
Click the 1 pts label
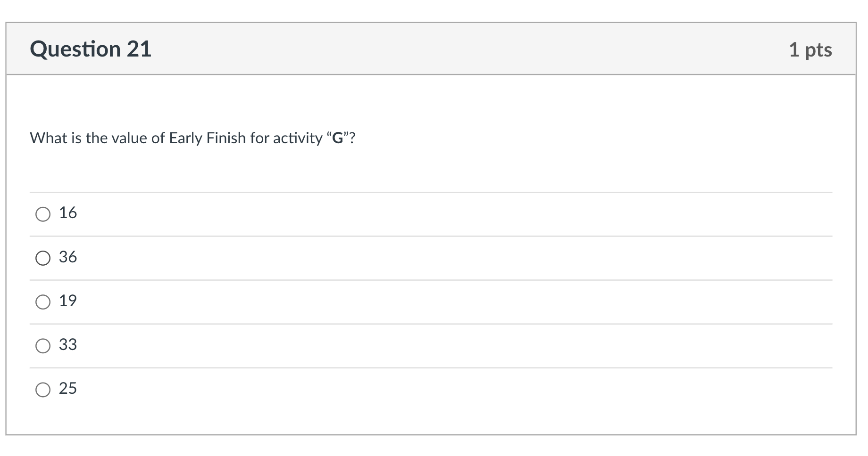point(812,49)
